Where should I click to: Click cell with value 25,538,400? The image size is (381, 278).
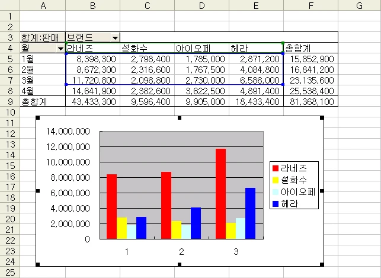tap(310, 91)
